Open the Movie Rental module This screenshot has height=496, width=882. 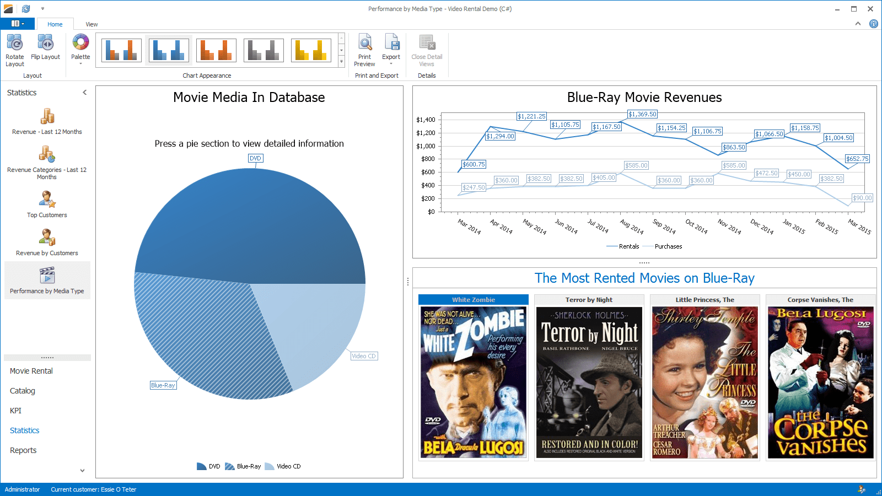[31, 371]
